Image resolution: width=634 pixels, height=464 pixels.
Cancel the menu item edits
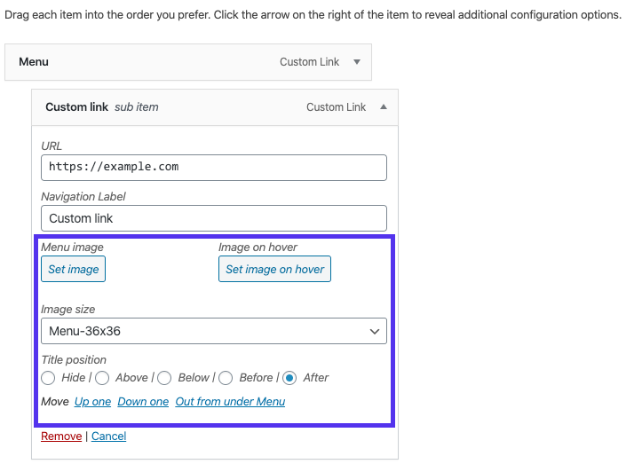109,436
